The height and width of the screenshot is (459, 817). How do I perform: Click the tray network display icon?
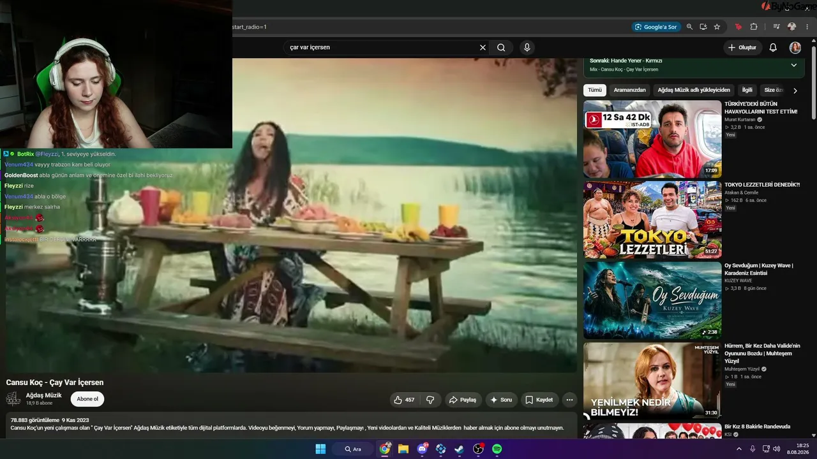[765, 449]
